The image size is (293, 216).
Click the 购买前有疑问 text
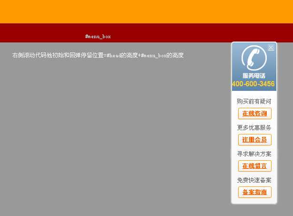(254, 102)
